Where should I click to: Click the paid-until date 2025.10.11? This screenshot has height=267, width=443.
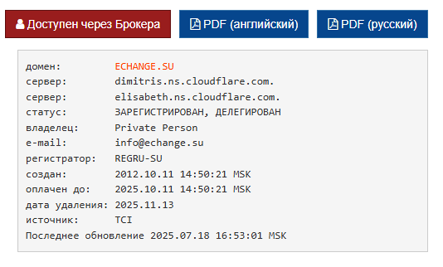144,189
